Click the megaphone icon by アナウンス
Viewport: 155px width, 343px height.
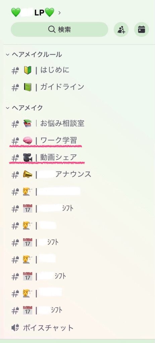[28, 174]
